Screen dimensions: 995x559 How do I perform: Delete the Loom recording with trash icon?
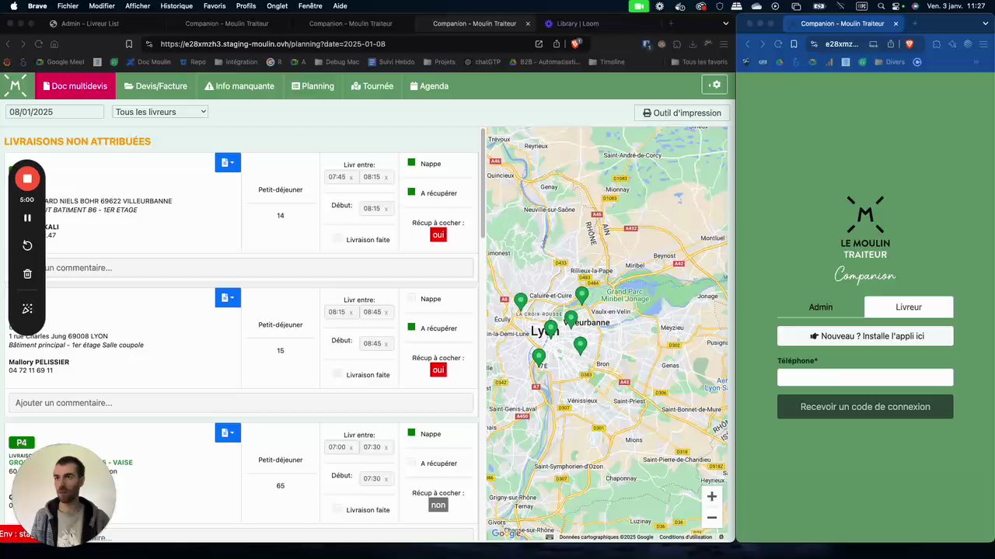coord(27,274)
